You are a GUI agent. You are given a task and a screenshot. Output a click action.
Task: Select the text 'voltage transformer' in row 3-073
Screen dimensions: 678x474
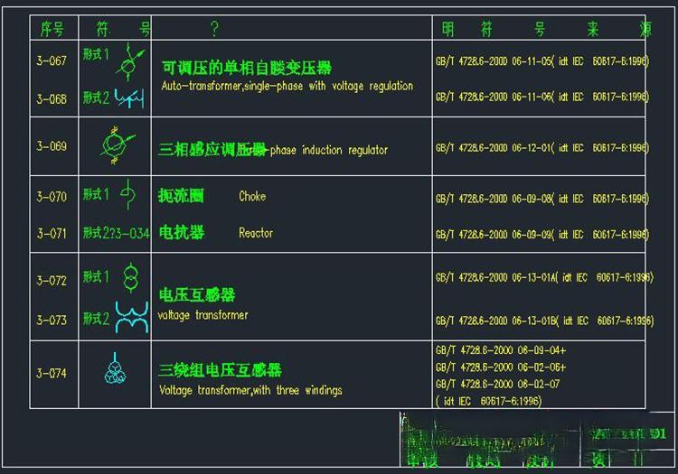pyautogui.click(x=202, y=315)
